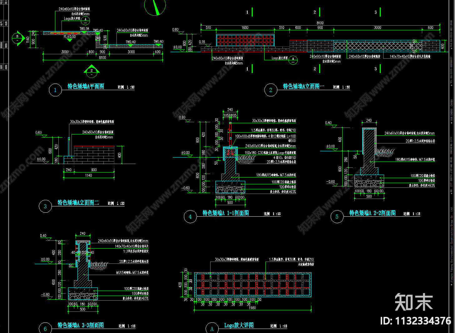This screenshot has width=455, height=333.
Task: Click note 素土夯实 in section 2-2
Action: (x=422, y=186)
